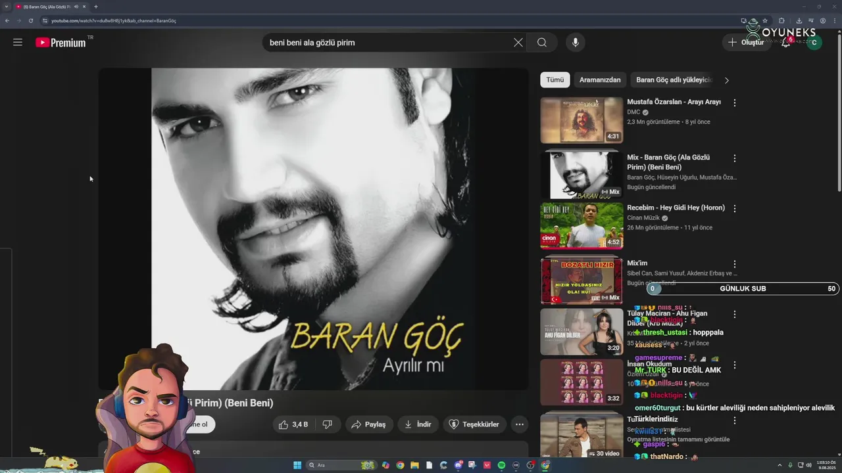Submit search with the magnifier button
Image resolution: width=842 pixels, height=473 pixels.
click(542, 42)
